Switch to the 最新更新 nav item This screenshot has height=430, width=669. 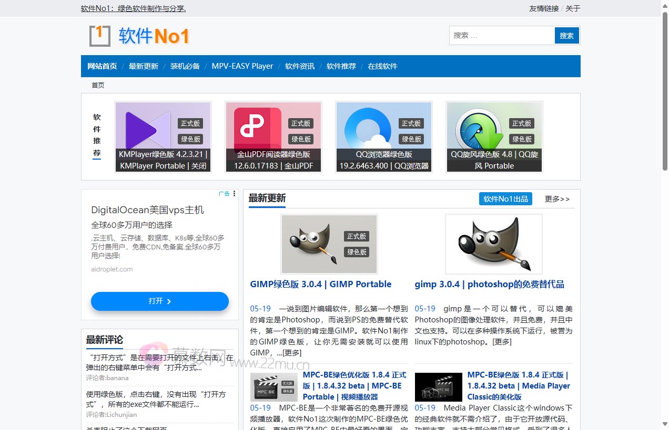(143, 66)
